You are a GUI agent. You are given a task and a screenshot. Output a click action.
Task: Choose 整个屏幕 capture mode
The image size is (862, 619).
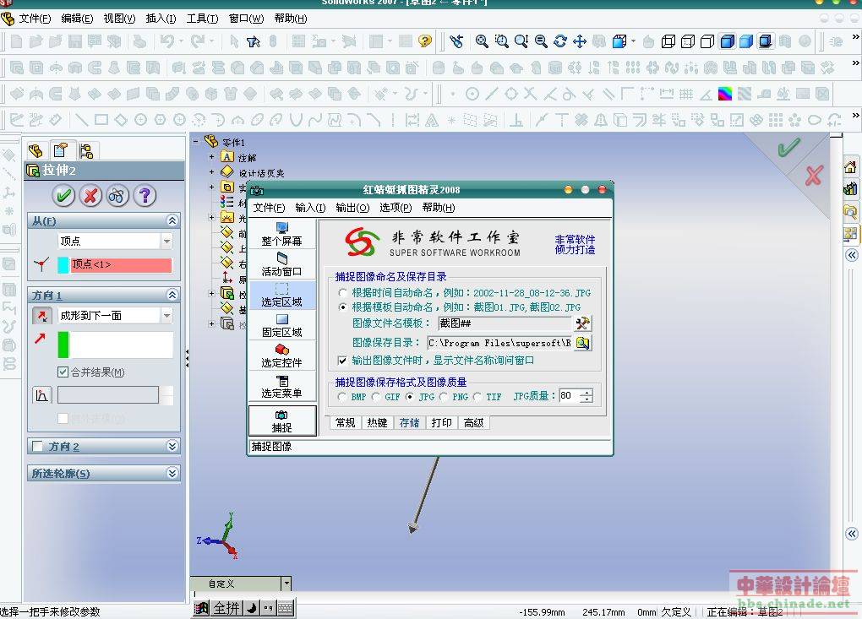tap(282, 234)
